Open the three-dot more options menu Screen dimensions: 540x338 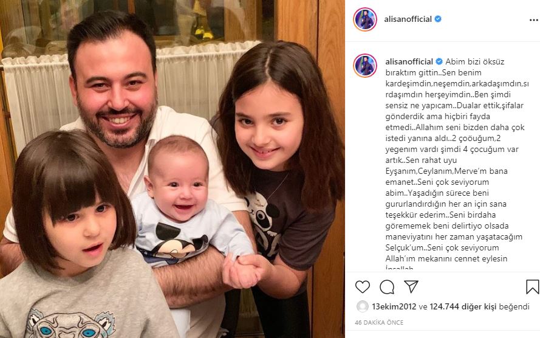point(533,20)
